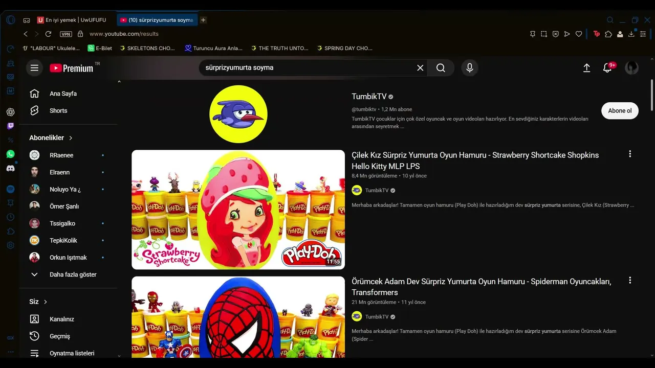Open the red Tp extension icon
Viewport: 655px width, 368px height.
pyautogui.click(x=597, y=34)
